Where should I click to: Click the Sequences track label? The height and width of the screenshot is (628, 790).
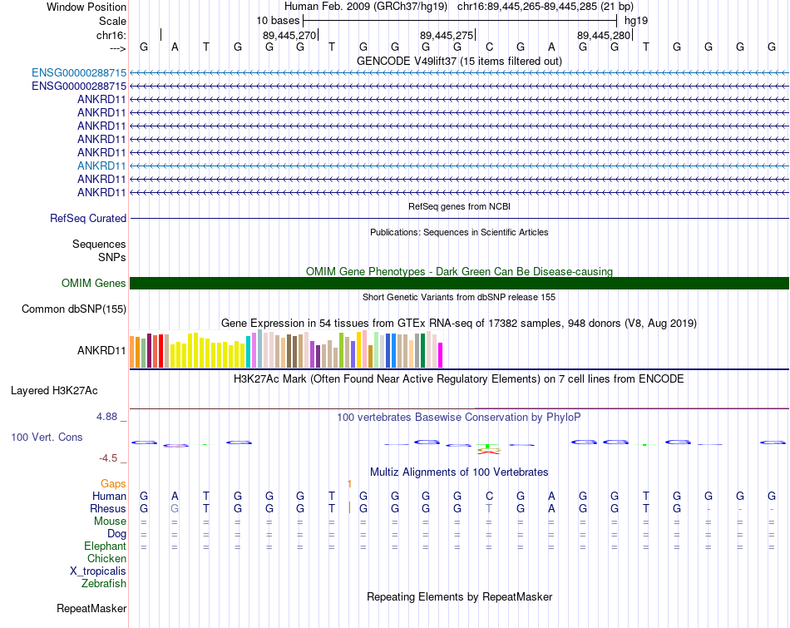[x=99, y=244]
